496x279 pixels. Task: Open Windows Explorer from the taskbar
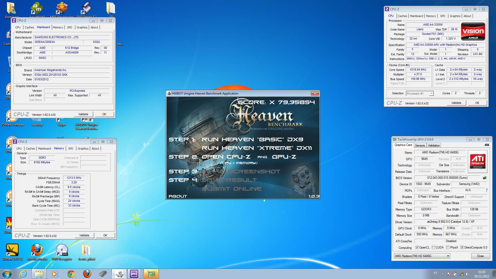(39, 274)
